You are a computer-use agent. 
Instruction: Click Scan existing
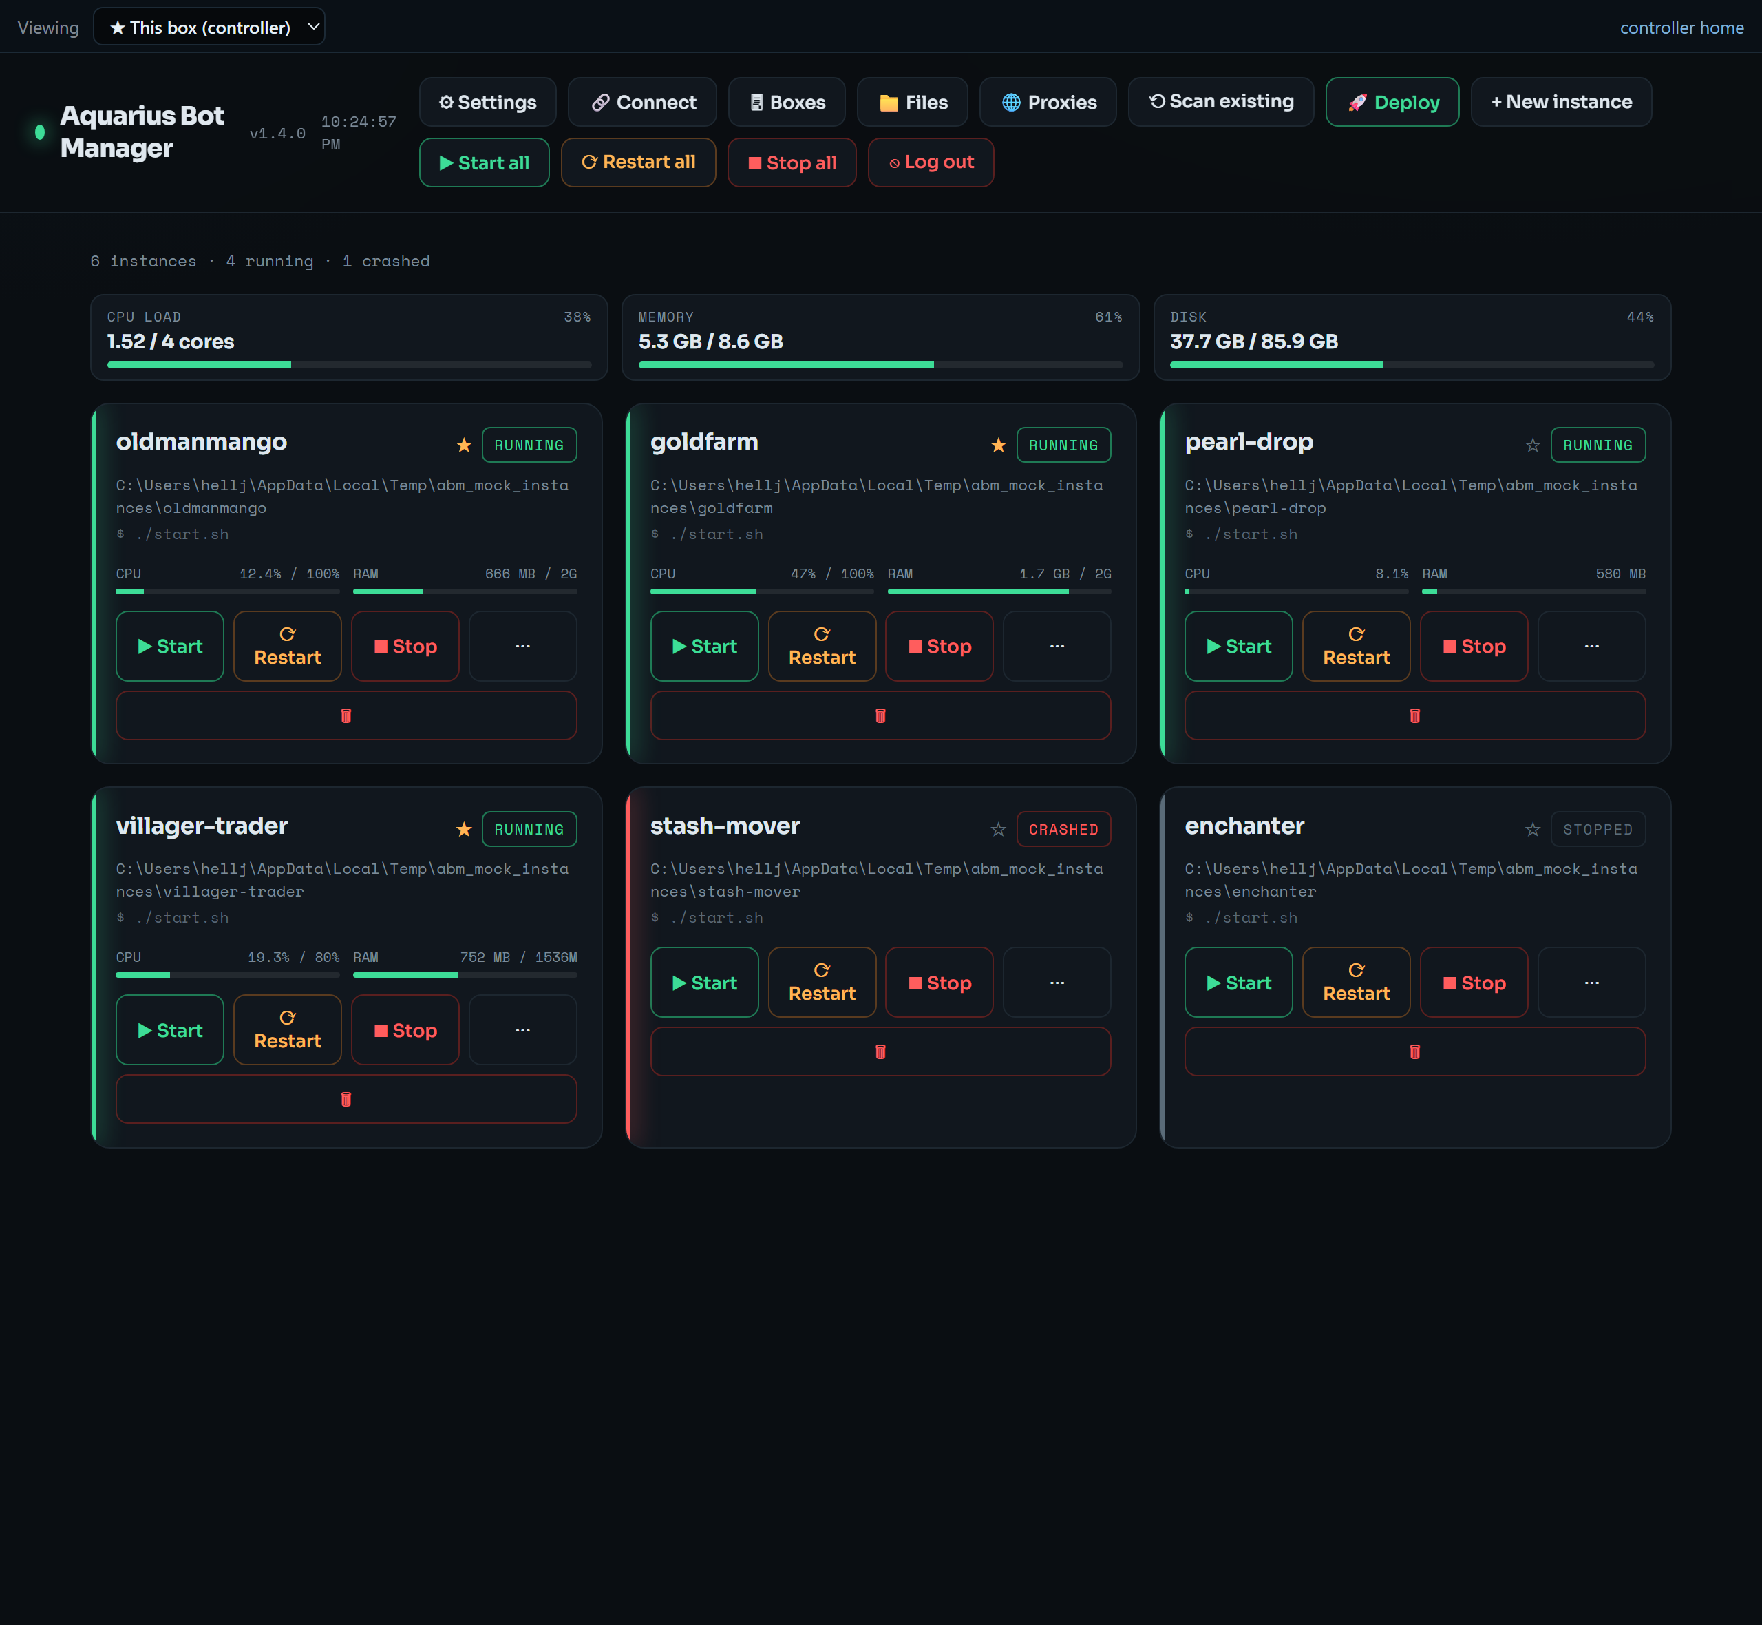click(x=1220, y=102)
